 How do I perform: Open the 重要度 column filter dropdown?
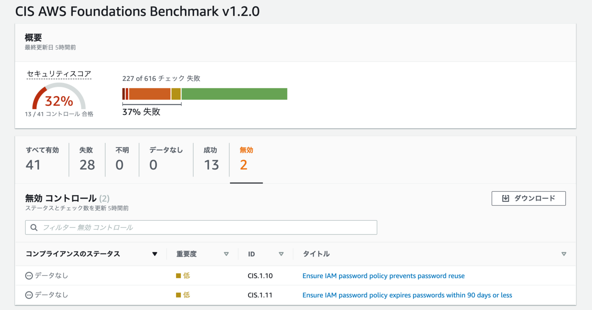(226, 254)
